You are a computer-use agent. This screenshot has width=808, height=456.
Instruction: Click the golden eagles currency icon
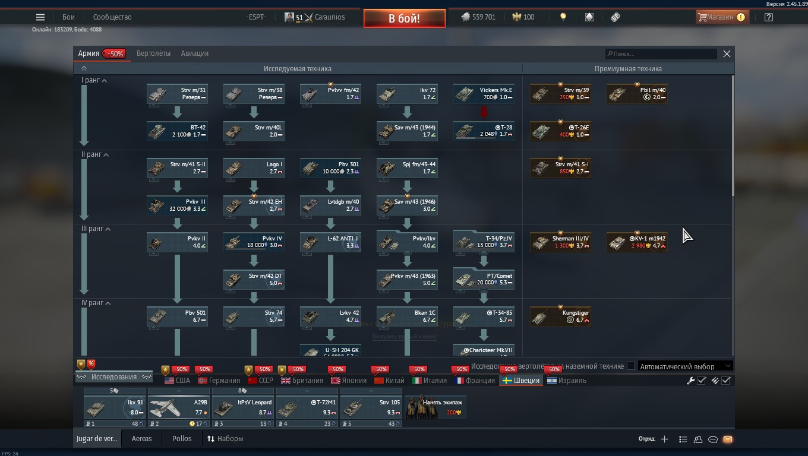pos(517,17)
